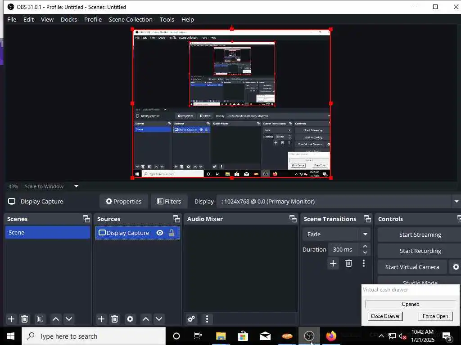Open File Explorer from the taskbar

pyautogui.click(x=221, y=336)
